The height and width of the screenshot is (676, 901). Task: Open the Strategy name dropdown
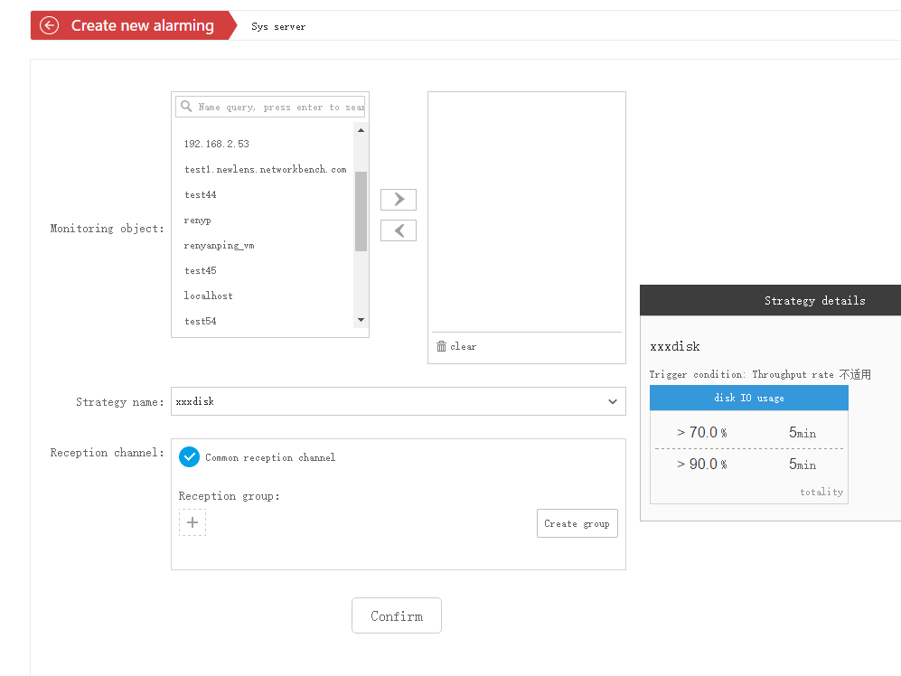tap(612, 401)
